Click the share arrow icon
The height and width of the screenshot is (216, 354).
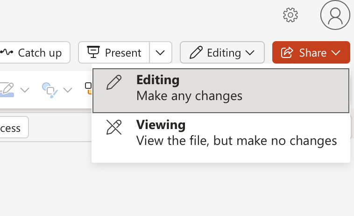(287, 52)
